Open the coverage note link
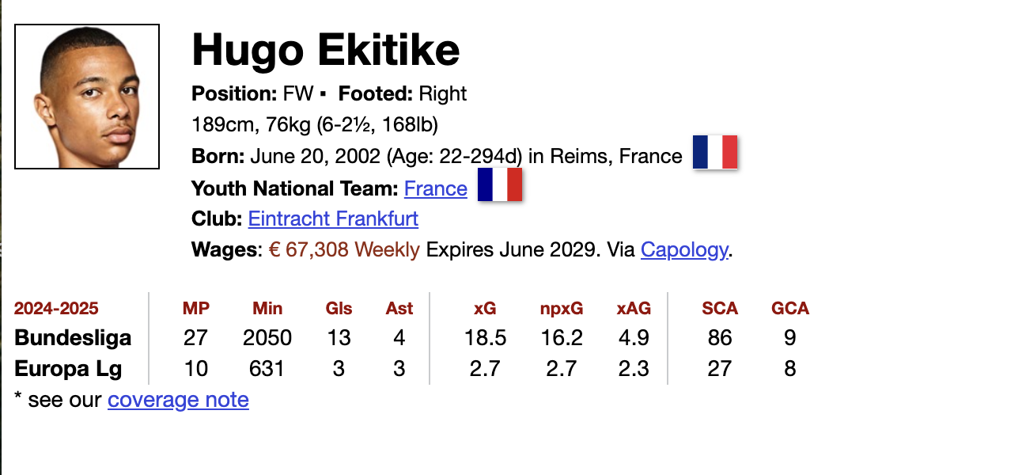 [x=178, y=400]
